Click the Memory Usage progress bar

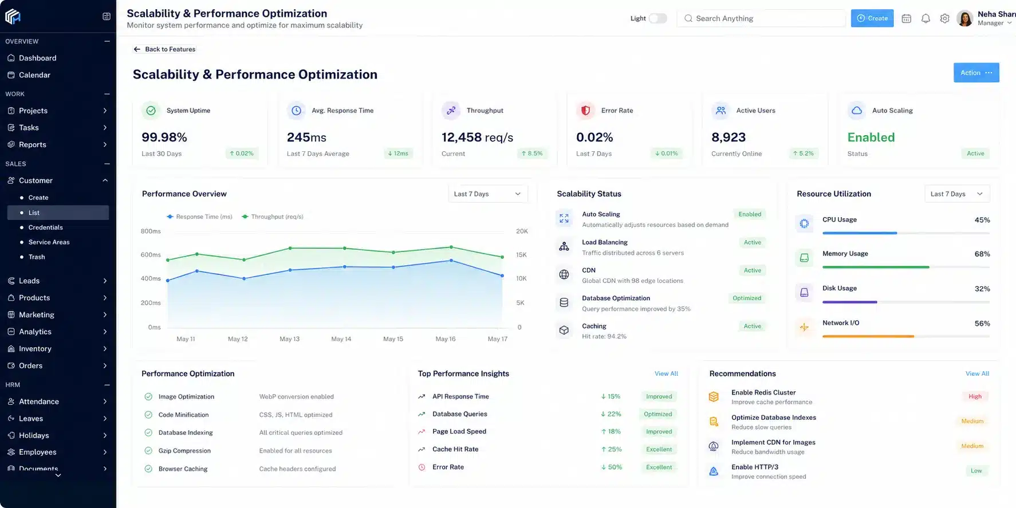(906, 267)
